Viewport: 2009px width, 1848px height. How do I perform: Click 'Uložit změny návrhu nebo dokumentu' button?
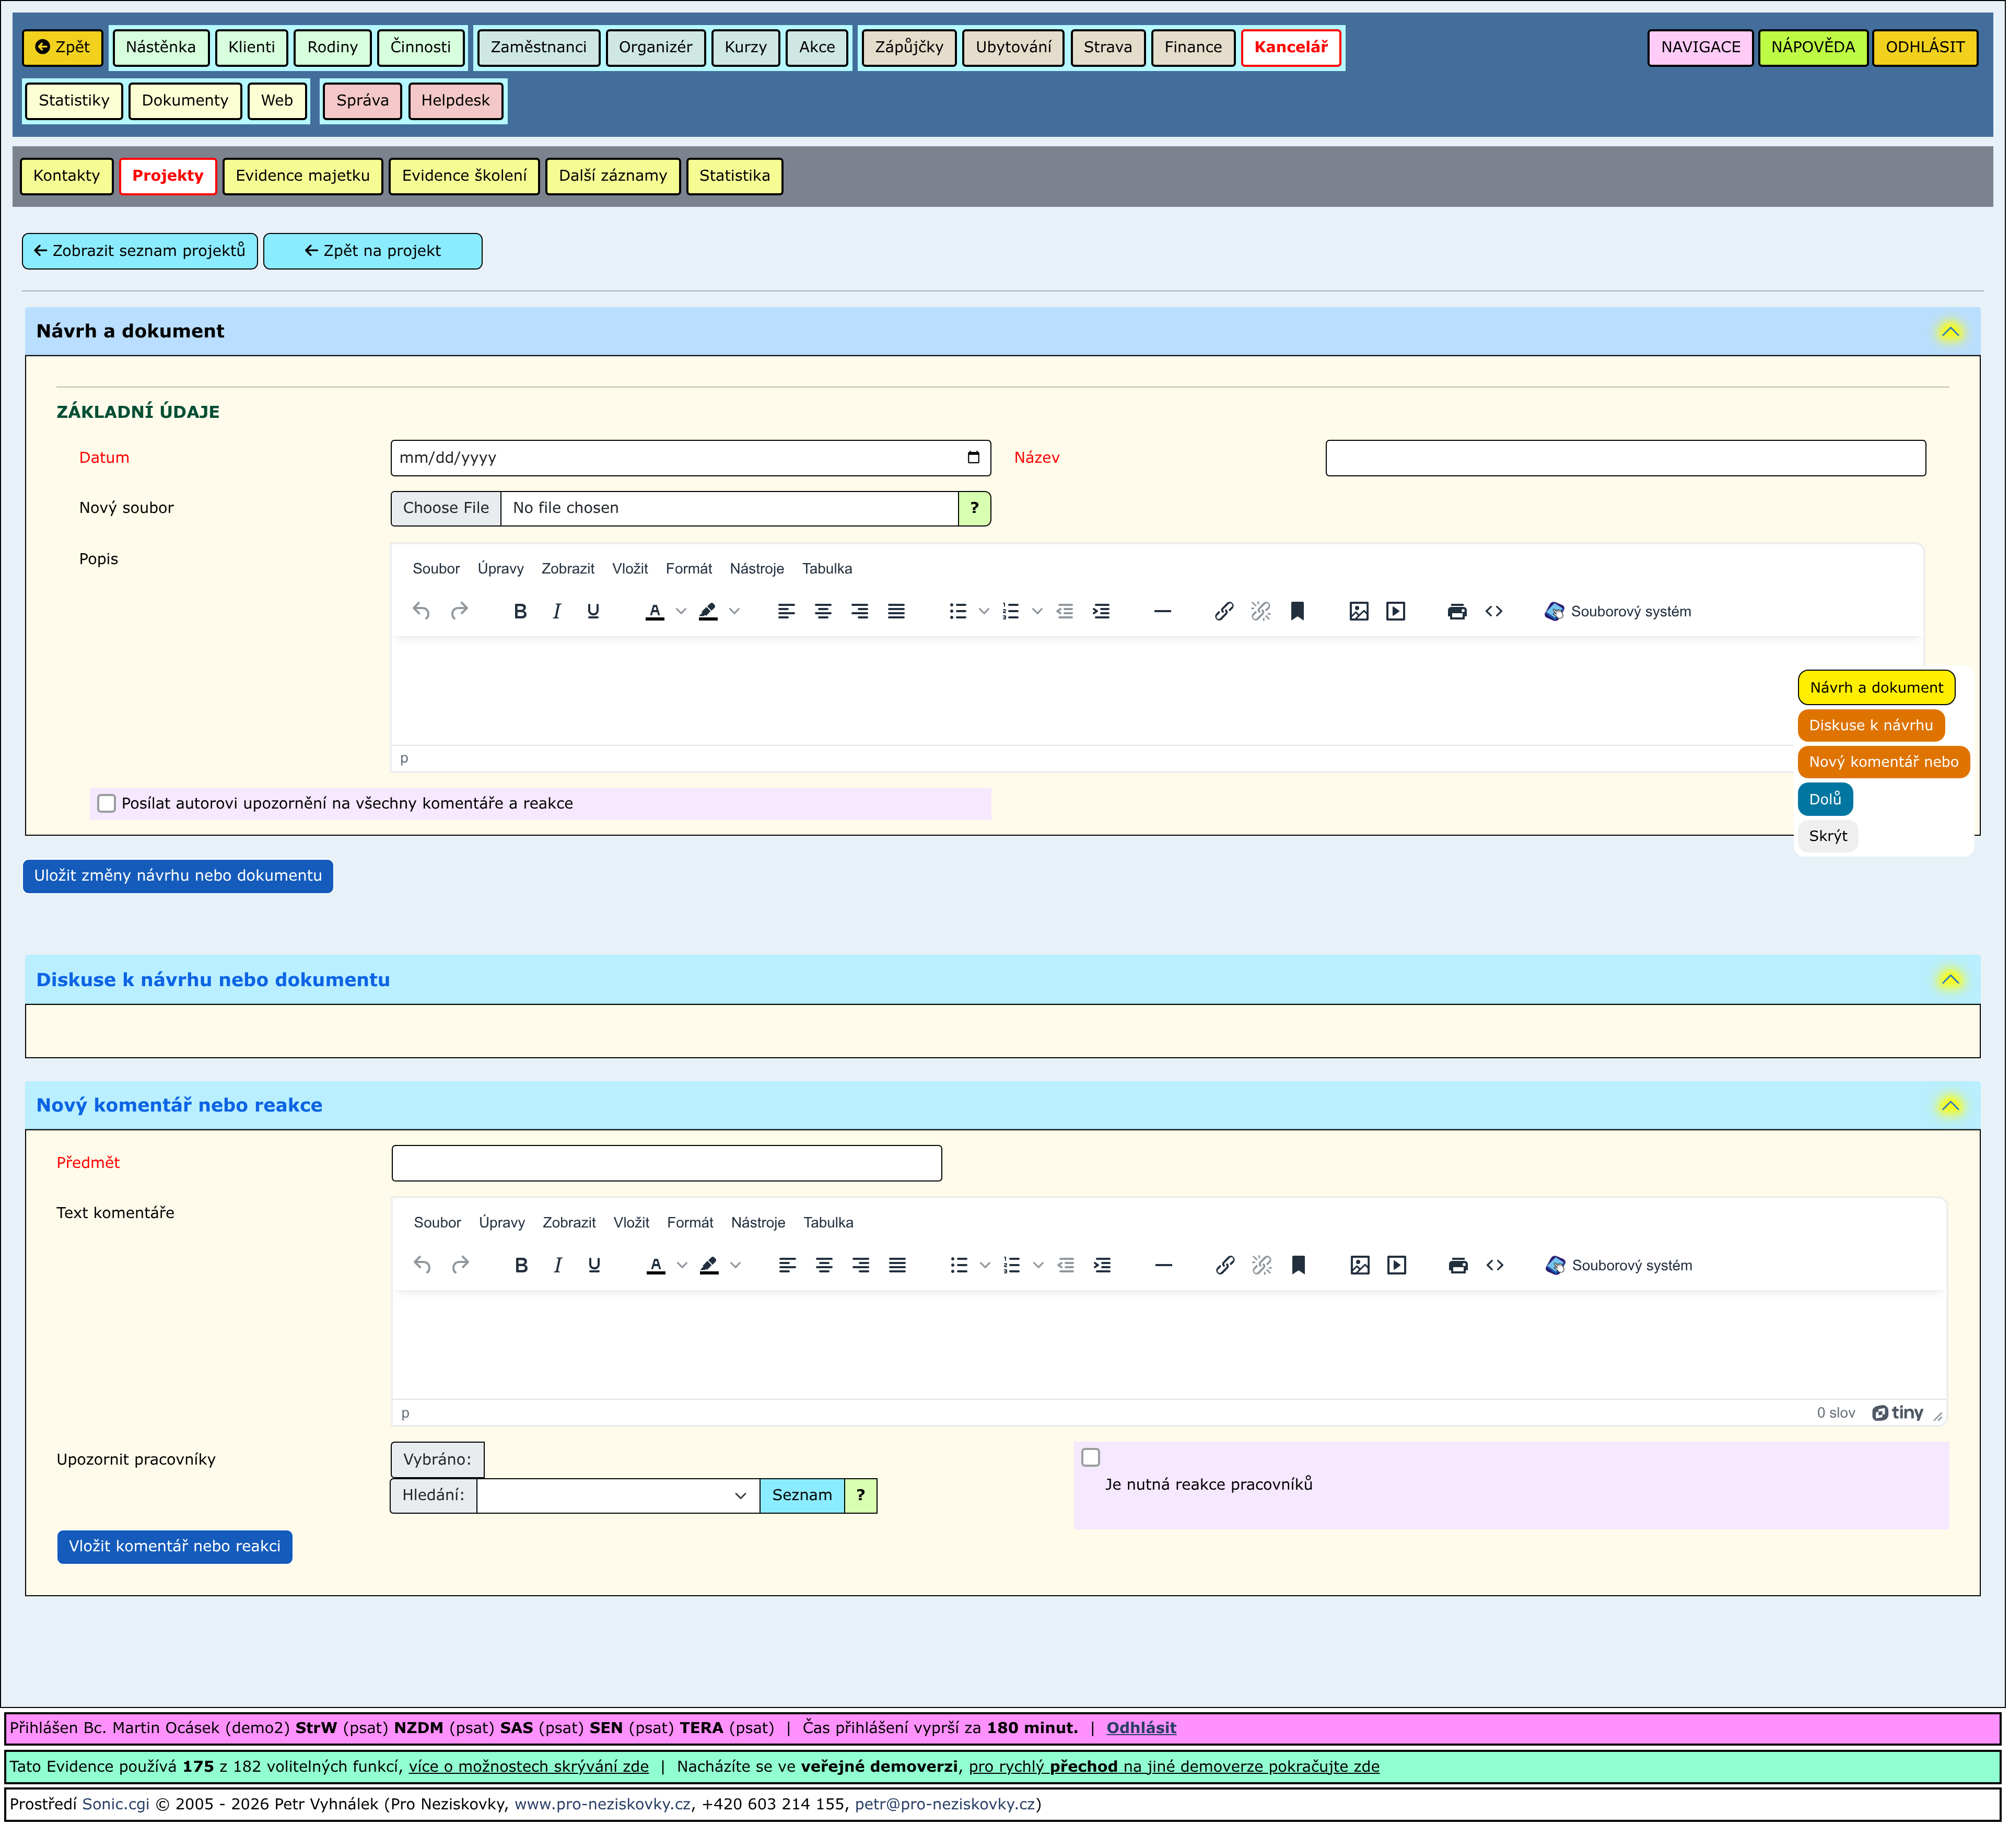click(x=178, y=877)
